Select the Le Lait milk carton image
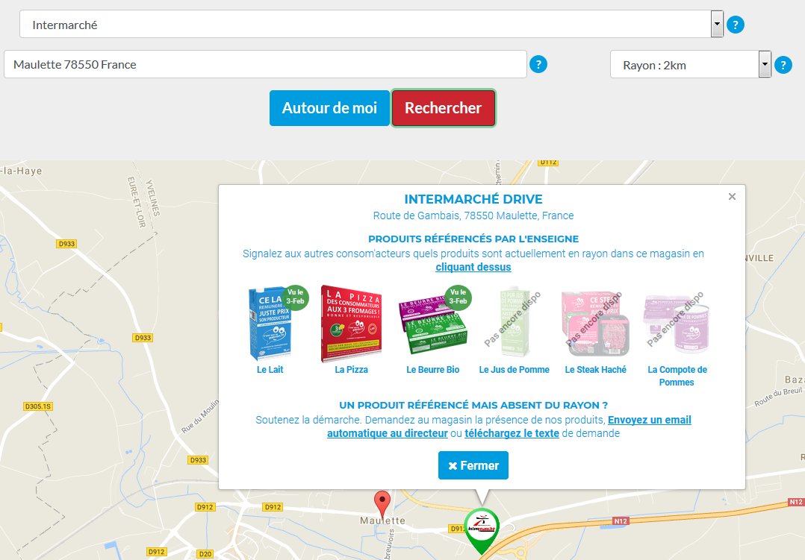The height and width of the screenshot is (560, 805). point(270,323)
